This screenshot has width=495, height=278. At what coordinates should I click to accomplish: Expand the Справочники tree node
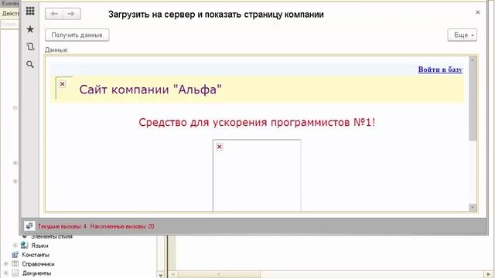(6, 264)
